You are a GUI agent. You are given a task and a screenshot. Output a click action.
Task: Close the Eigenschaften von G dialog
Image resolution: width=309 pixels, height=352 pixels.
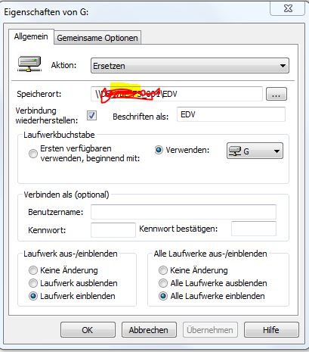[x=288, y=8]
